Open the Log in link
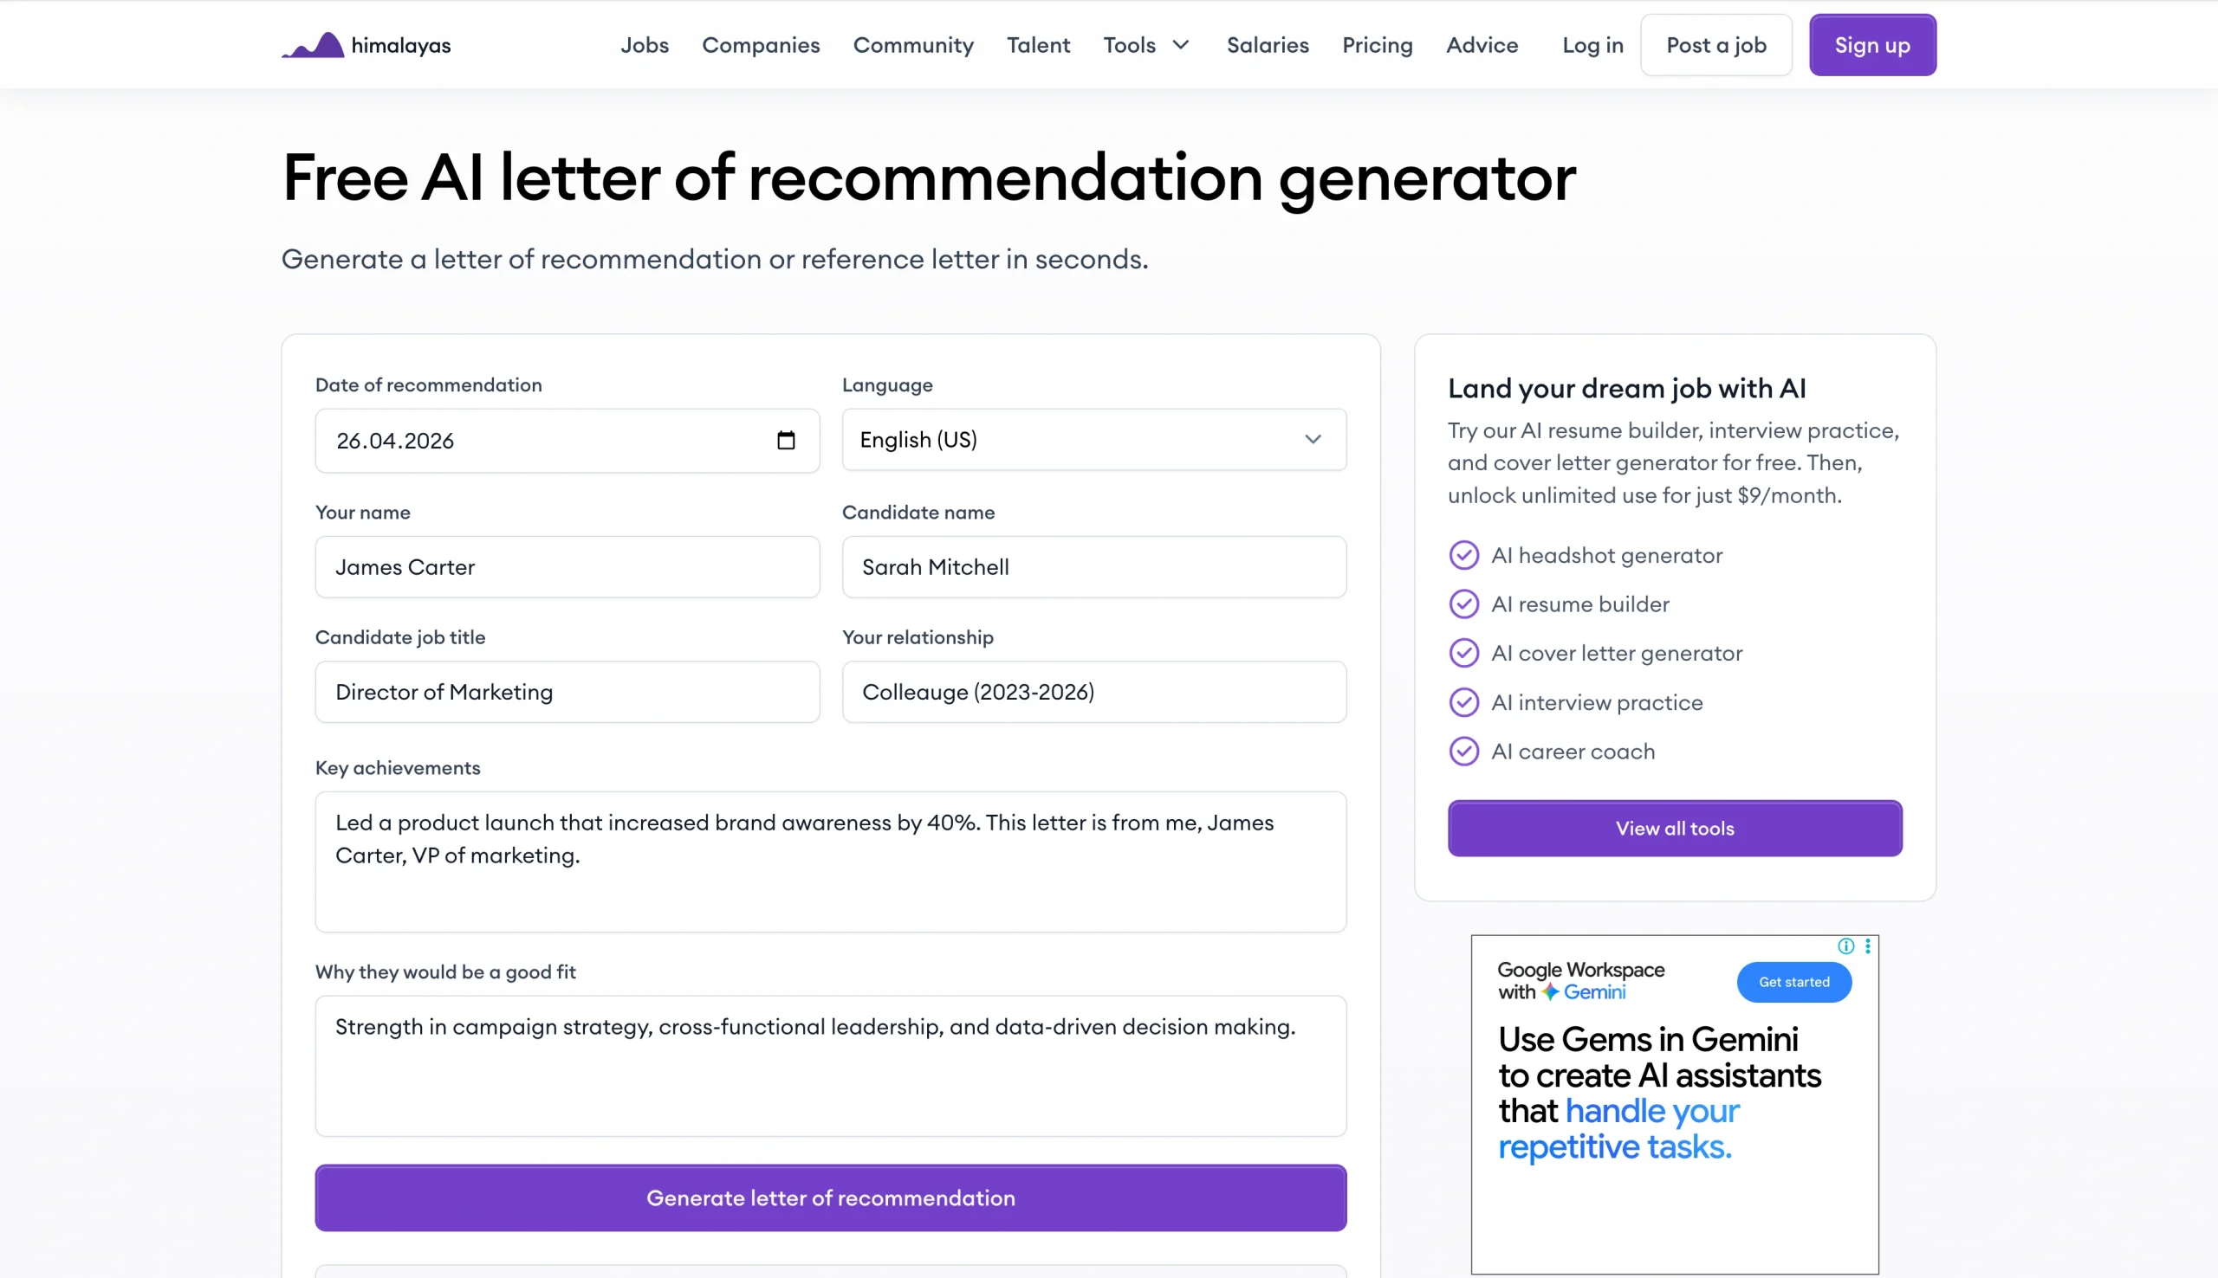The width and height of the screenshot is (2218, 1278). [1592, 45]
